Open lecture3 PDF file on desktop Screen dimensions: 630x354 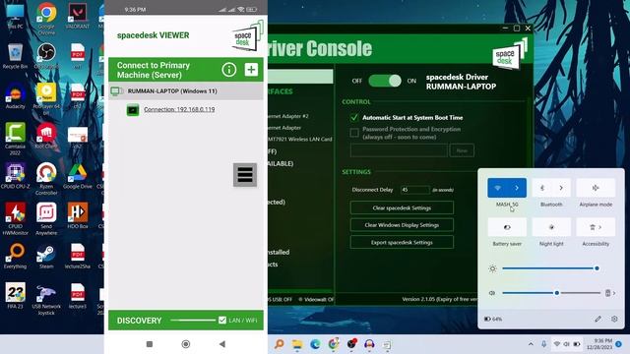click(x=78, y=296)
